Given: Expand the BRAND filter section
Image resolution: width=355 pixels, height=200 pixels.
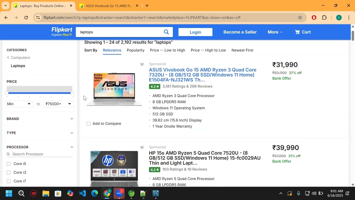Looking at the screenshot, I should [x=40, y=119].
